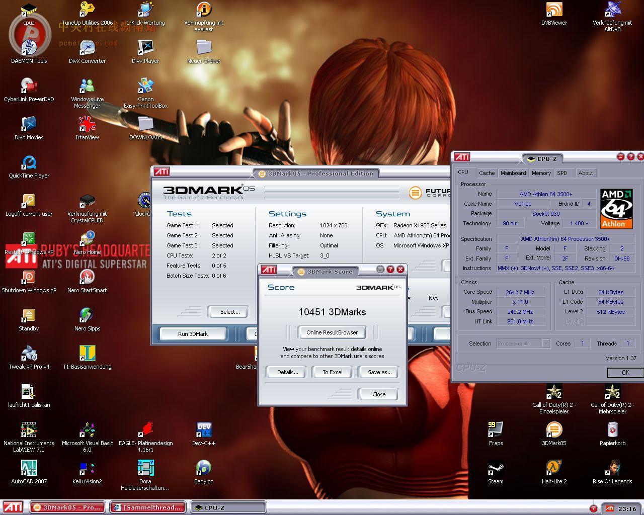
Task: Switch to CPU-Z taskbar button
Action: pos(228,507)
